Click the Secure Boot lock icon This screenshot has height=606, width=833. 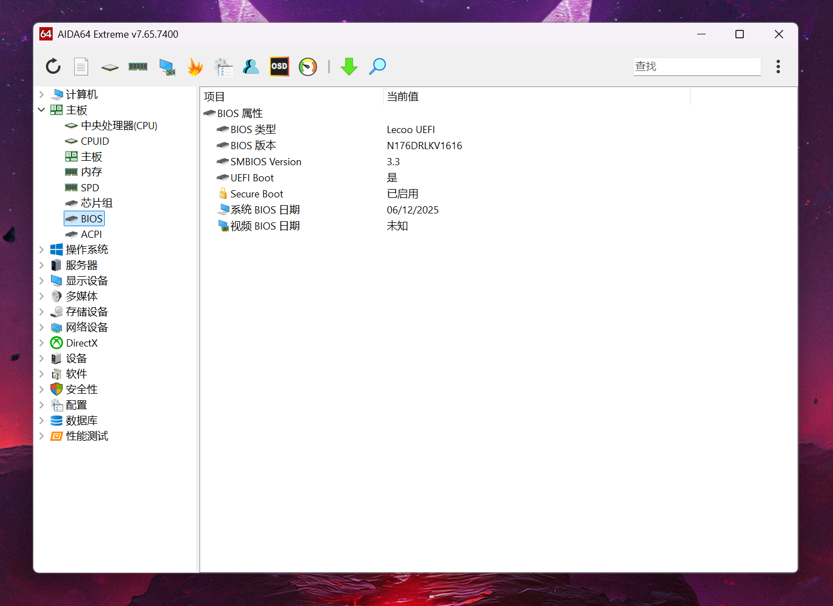tap(223, 193)
